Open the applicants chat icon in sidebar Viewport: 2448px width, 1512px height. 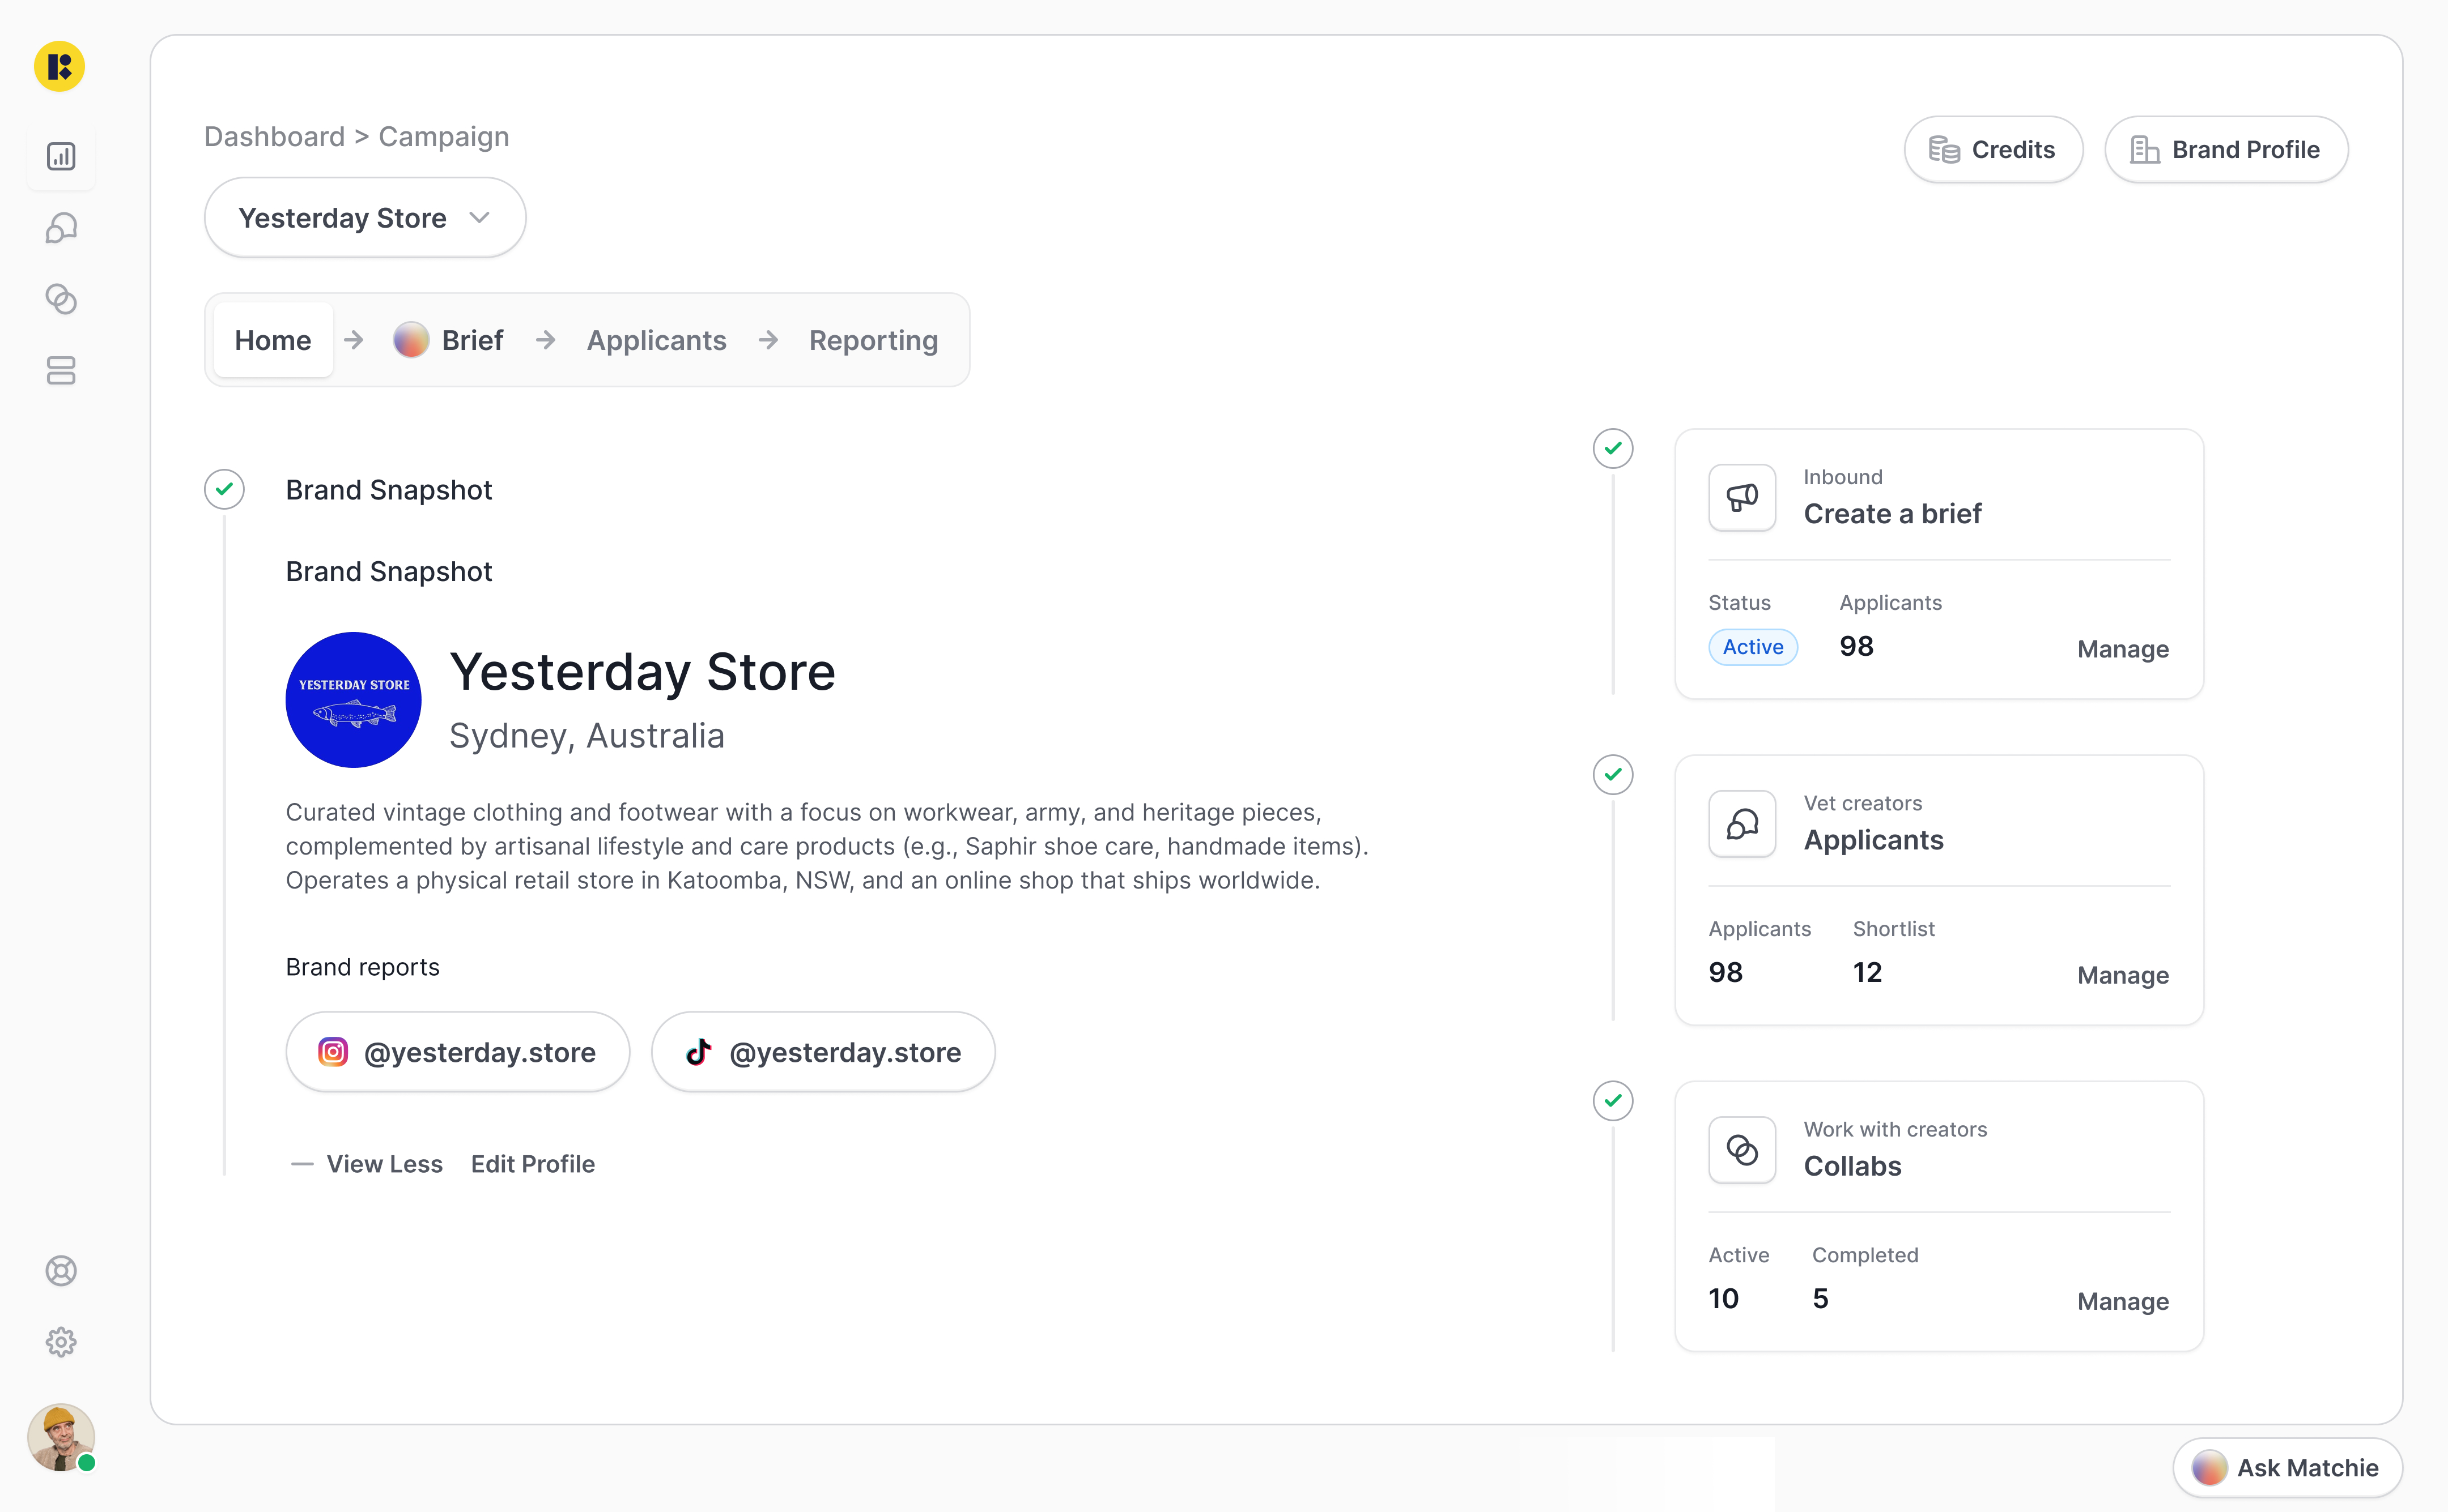tap(61, 228)
